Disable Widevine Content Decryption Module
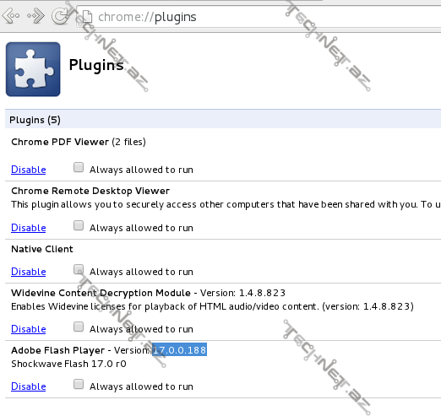This screenshot has height=416, width=441. (29, 329)
